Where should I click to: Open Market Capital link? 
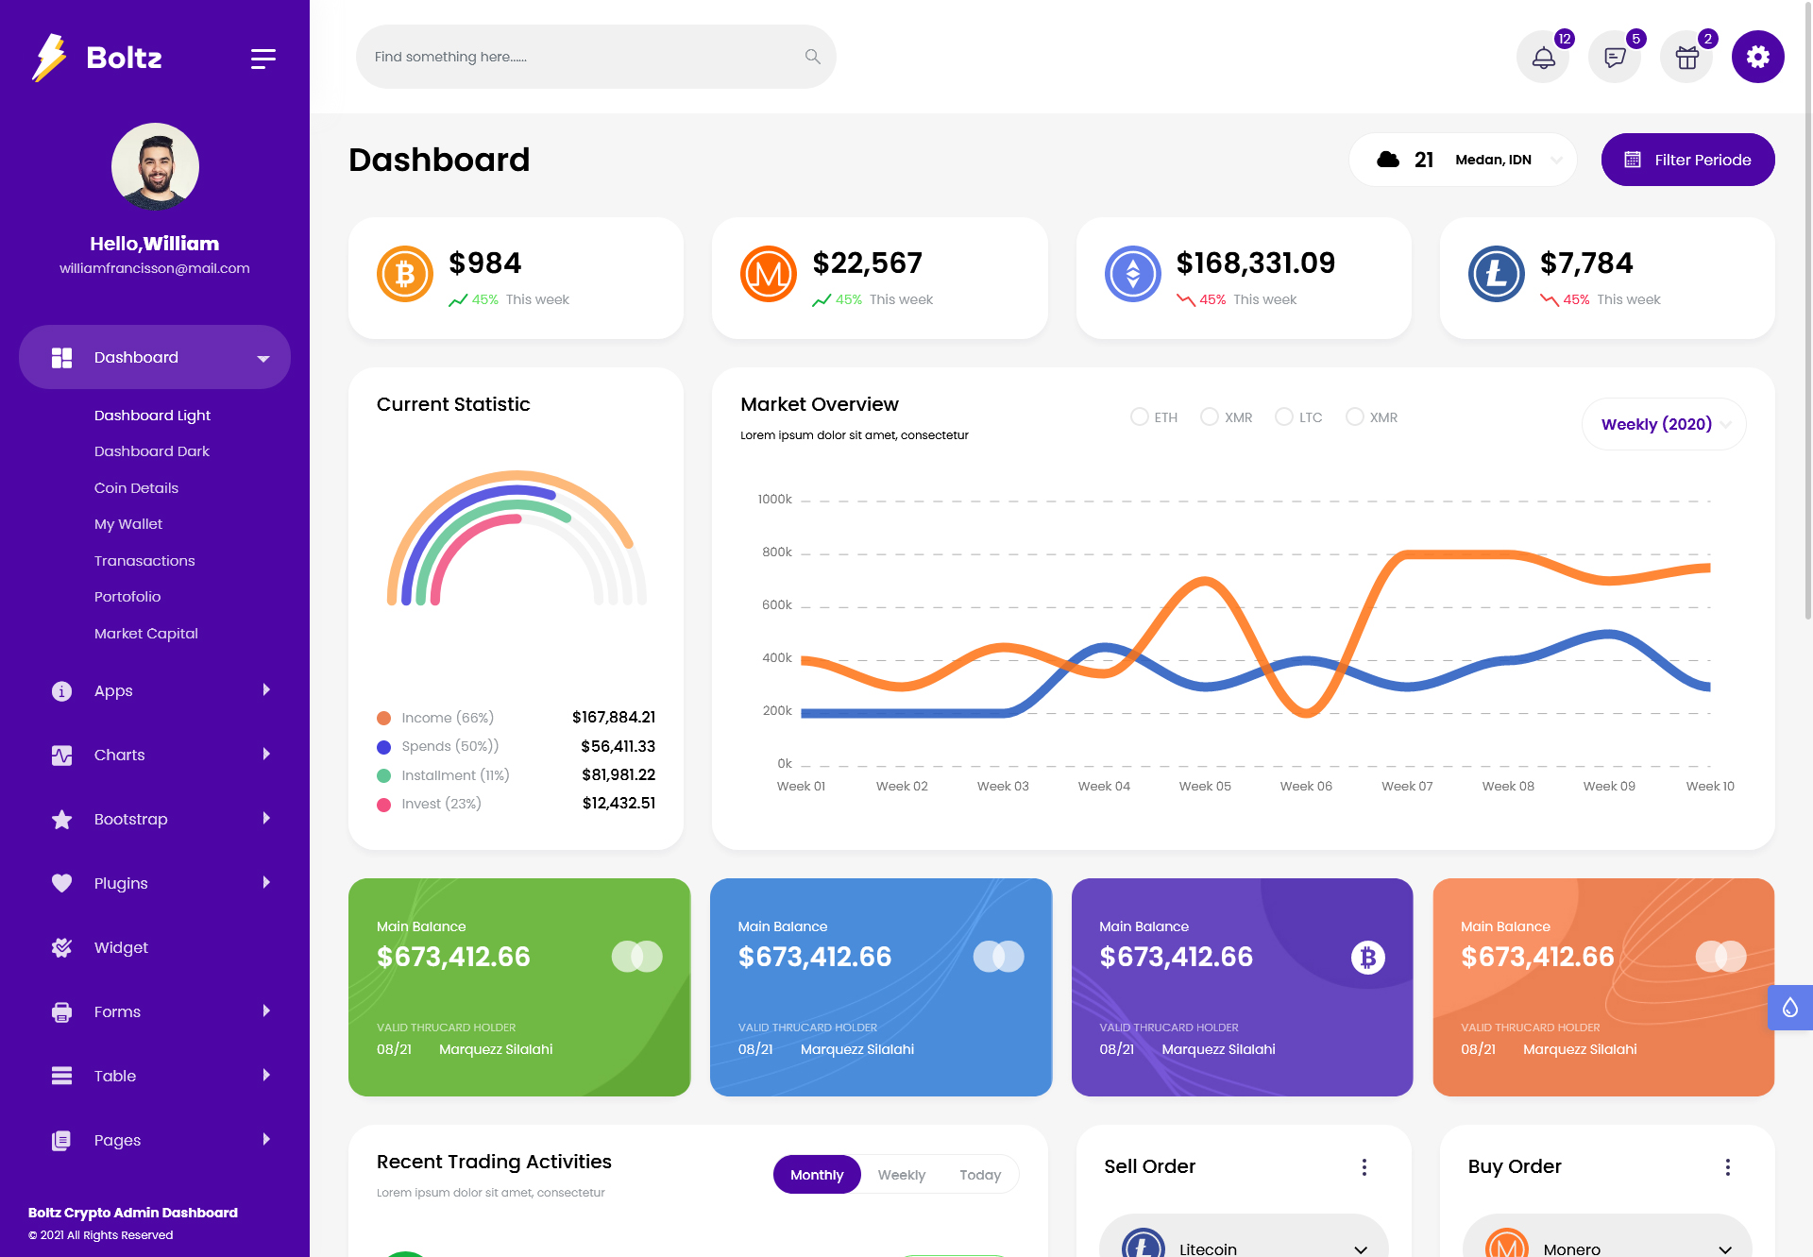pyautogui.click(x=146, y=634)
